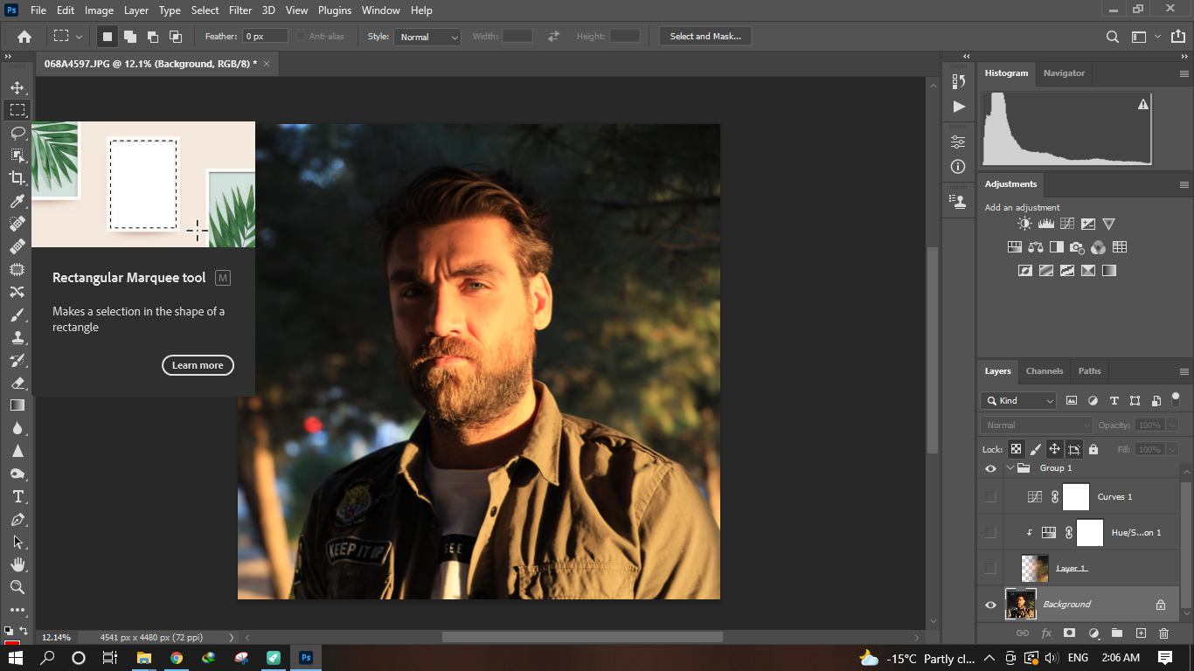Screen dimensions: 1194x671
Task: Choose Subtract from selection mode button
Action: (x=152, y=37)
